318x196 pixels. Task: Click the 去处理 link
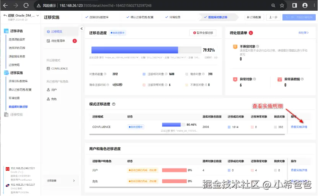[303, 33]
